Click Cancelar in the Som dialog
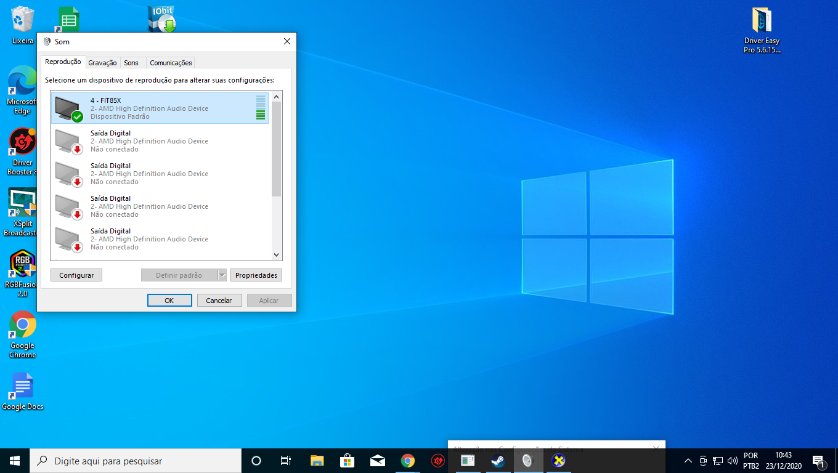The image size is (838, 473). point(219,301)
